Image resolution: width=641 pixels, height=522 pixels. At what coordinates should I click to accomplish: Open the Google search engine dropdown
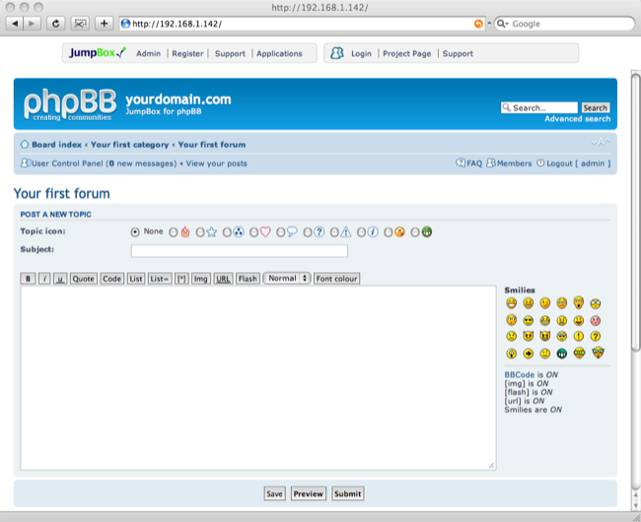(502, 24)
